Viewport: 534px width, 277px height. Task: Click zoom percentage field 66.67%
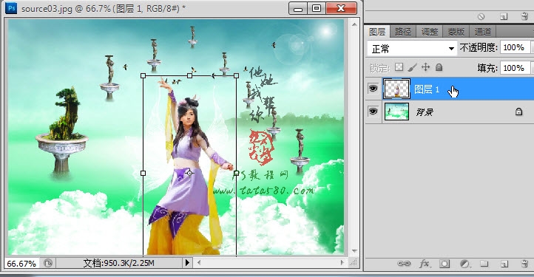(x=21, y=264)
